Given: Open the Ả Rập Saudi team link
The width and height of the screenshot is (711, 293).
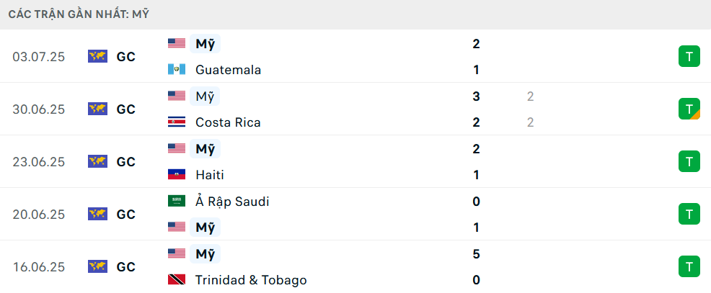Looking at the screenshot, I should [x=232, y=201].
